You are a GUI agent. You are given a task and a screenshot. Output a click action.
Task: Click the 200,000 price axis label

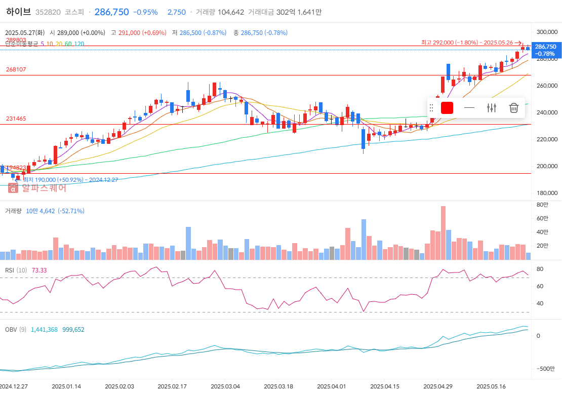click(547, 166)
